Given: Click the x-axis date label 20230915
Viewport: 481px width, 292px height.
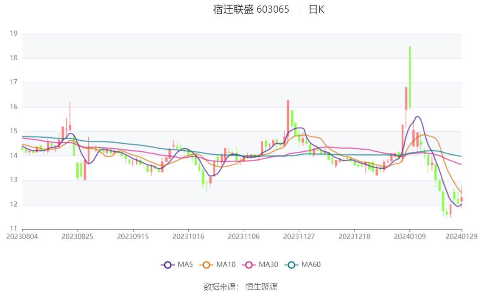Looking at the screenshot, I should (x=133, y=236).
